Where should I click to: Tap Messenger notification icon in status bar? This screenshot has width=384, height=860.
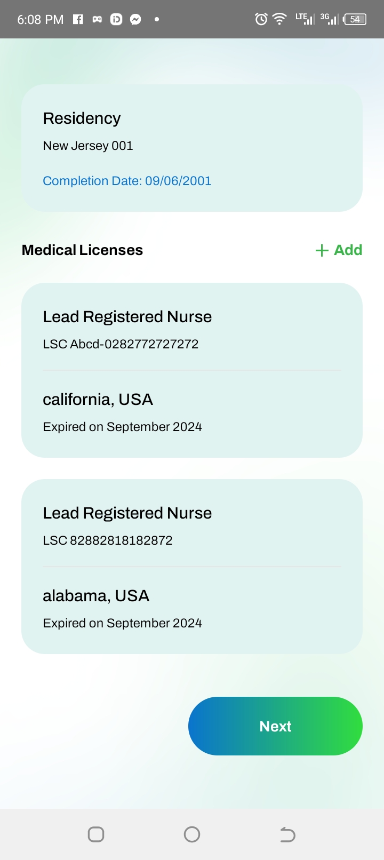point(135,20)
